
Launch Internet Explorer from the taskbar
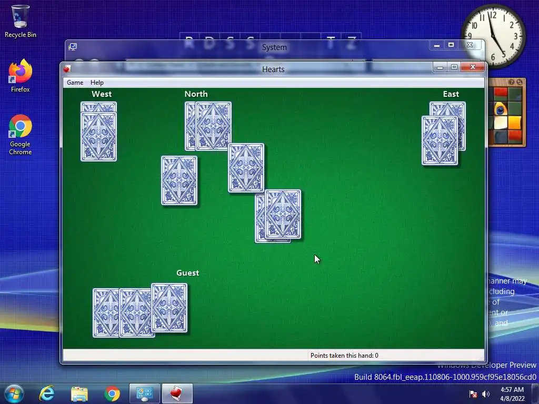(x=47, y=393)
